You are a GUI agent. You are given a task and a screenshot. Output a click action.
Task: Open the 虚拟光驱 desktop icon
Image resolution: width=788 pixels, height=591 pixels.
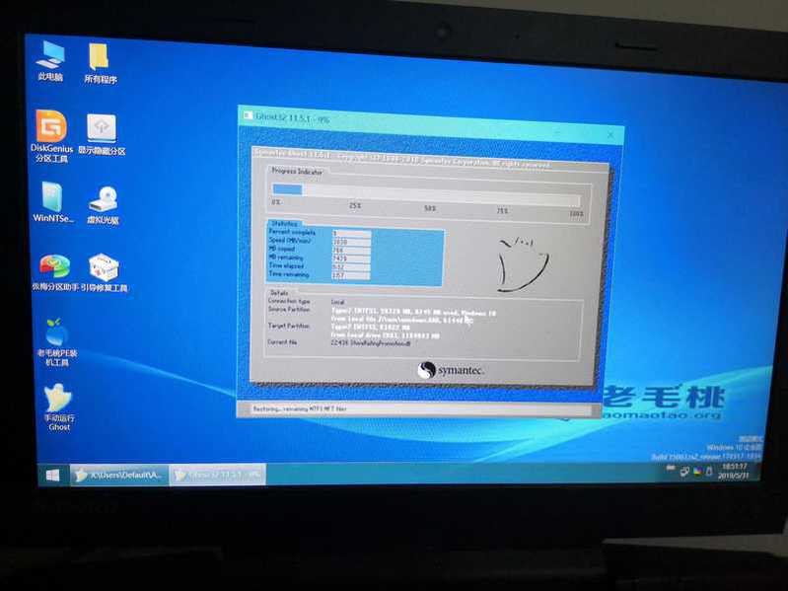[x=103, y=205]
